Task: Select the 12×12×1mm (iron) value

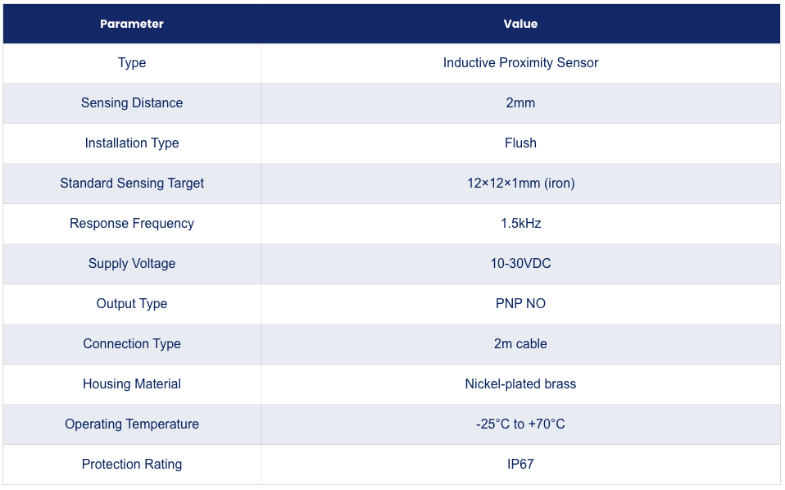Action: tap(520, 184)
